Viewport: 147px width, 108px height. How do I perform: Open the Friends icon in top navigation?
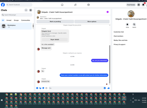pos(75,5)
